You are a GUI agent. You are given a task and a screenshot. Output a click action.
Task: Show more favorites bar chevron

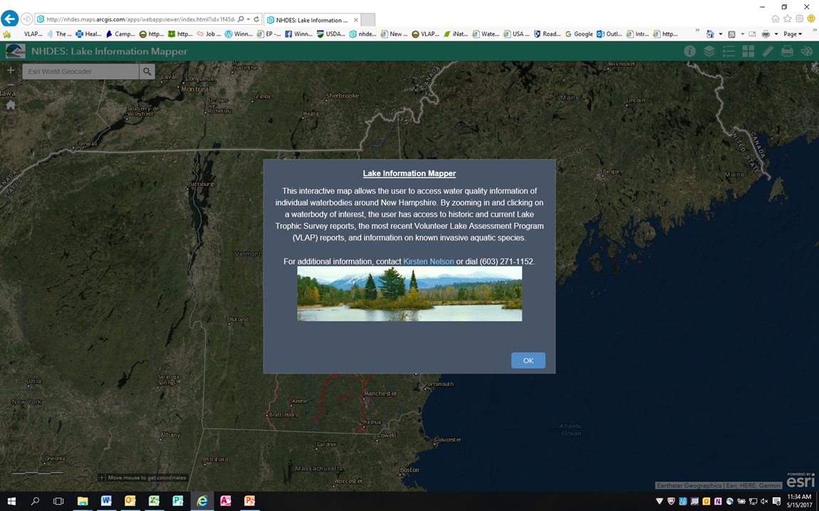tap(697, 31)
